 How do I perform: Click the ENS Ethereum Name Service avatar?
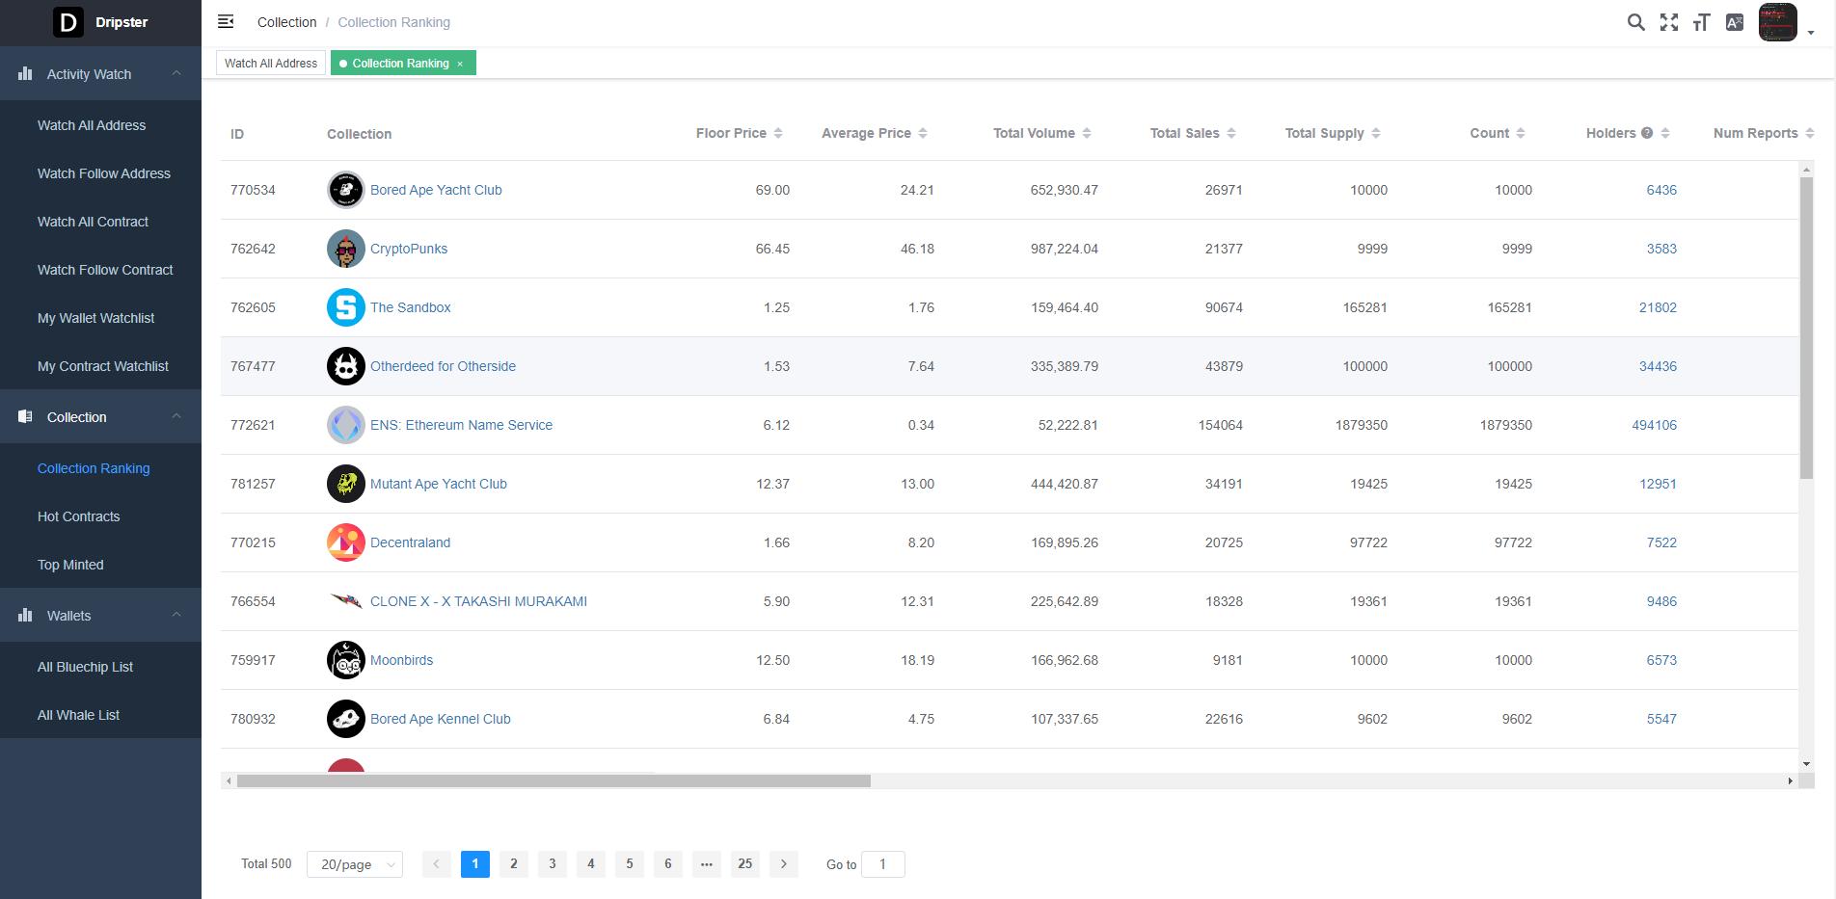(346, 425)
